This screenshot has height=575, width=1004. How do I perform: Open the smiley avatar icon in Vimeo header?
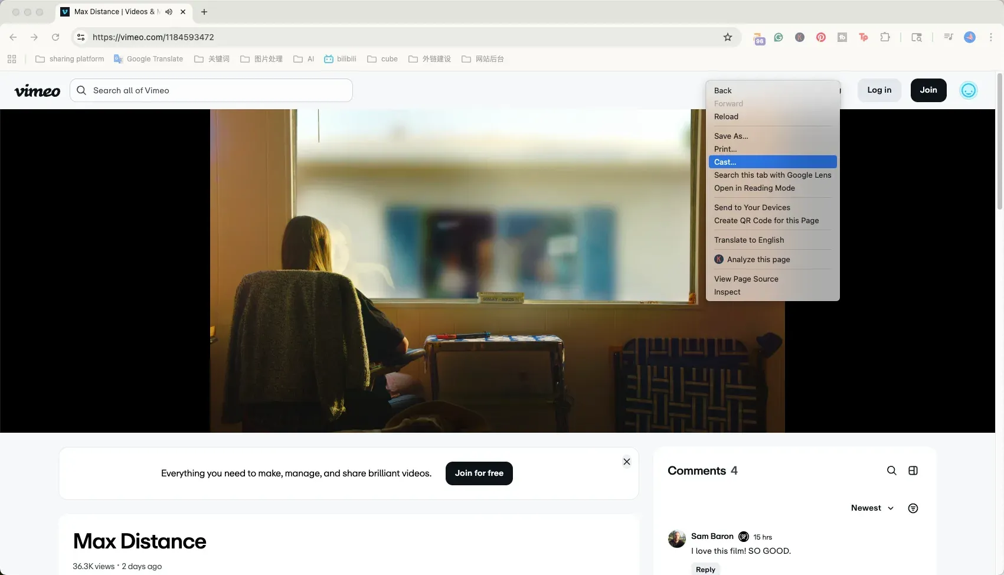click(x=968, y=90)
